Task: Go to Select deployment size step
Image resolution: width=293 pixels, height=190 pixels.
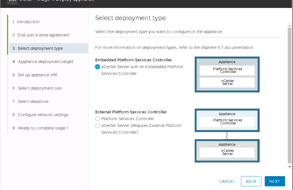Action: point(40,88)
